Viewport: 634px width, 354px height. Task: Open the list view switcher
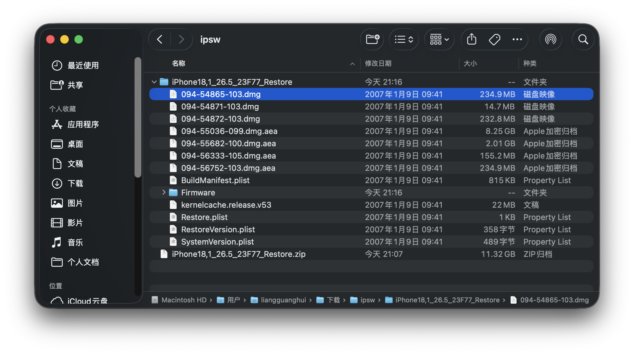coord(404,39)
